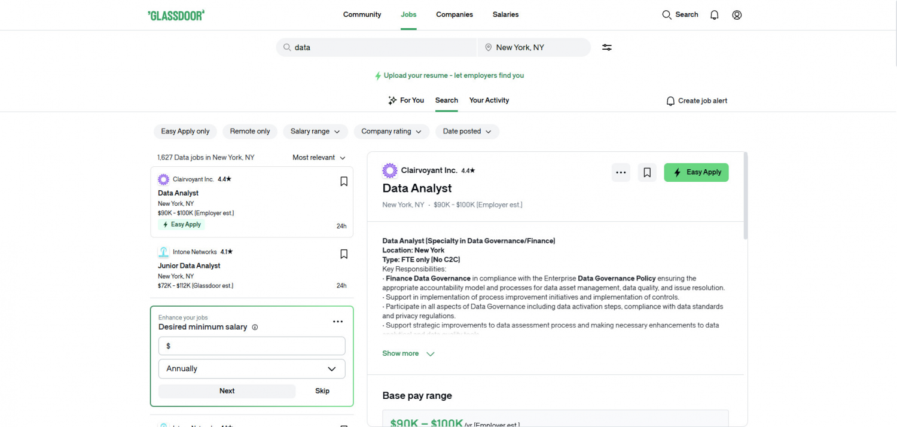The width and height of the screenshot is (897, 427).
Task: Open Annually pay period dropdown
Action: coord(252,369)
